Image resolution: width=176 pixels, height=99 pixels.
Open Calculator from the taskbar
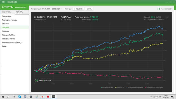pyautogui.click(x=25, y=97)
